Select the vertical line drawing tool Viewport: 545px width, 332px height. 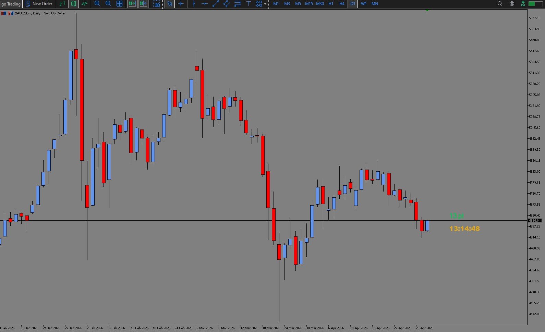[194, 4]
